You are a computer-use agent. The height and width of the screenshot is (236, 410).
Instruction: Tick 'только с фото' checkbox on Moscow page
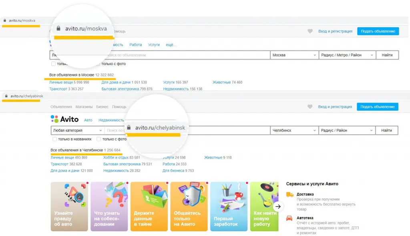pos(98,64)
